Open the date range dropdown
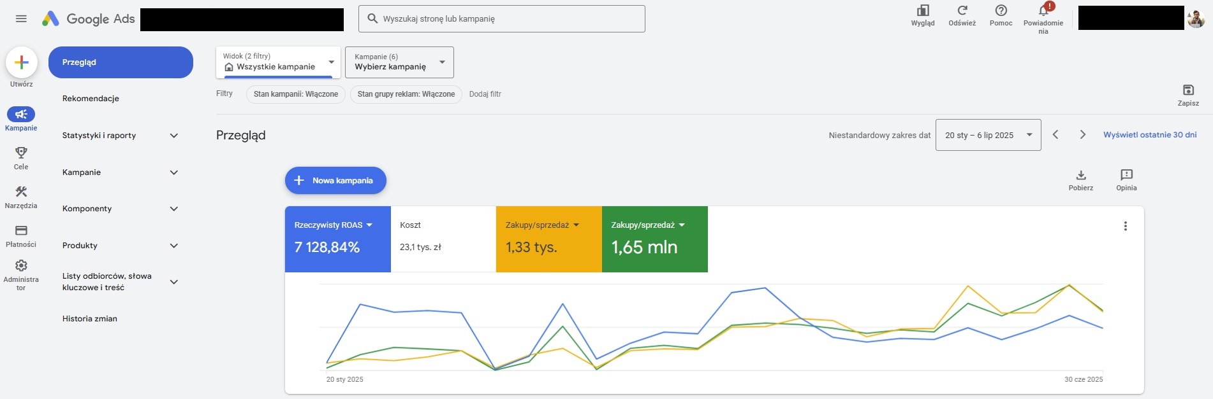The width and height of the screenshot is (1213, 399). 989,135
